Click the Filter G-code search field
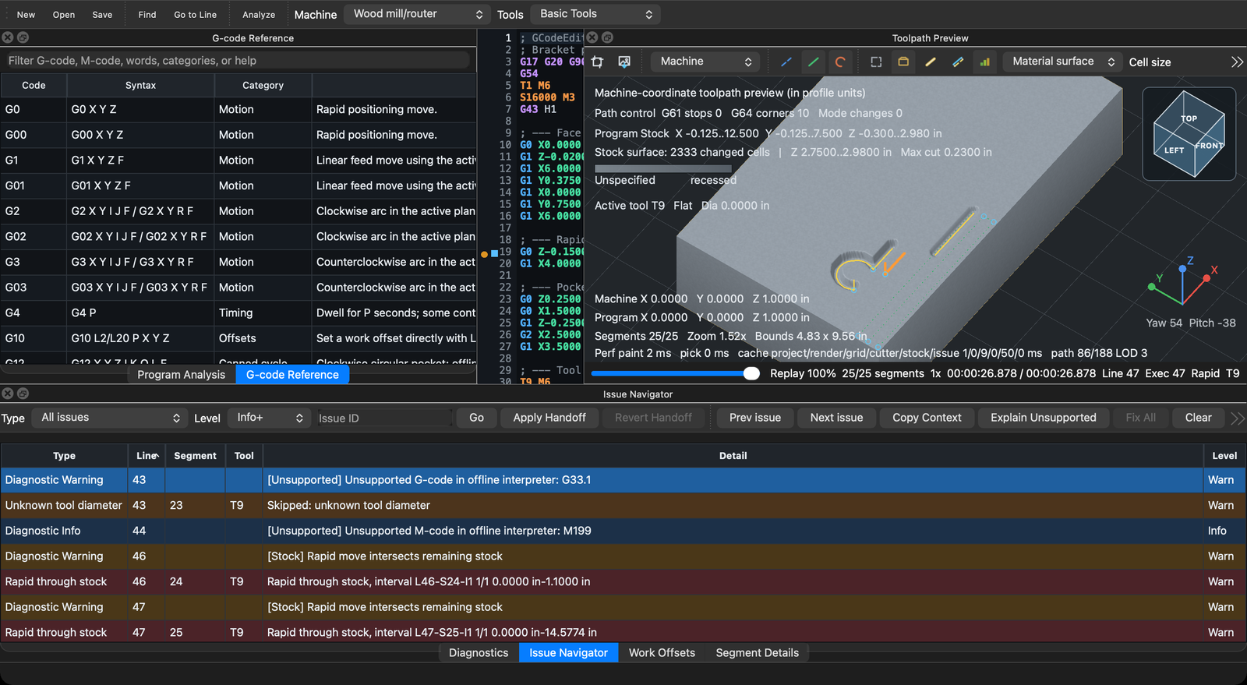Screen dimensions: 1247x685 click(x=236, y=61)
